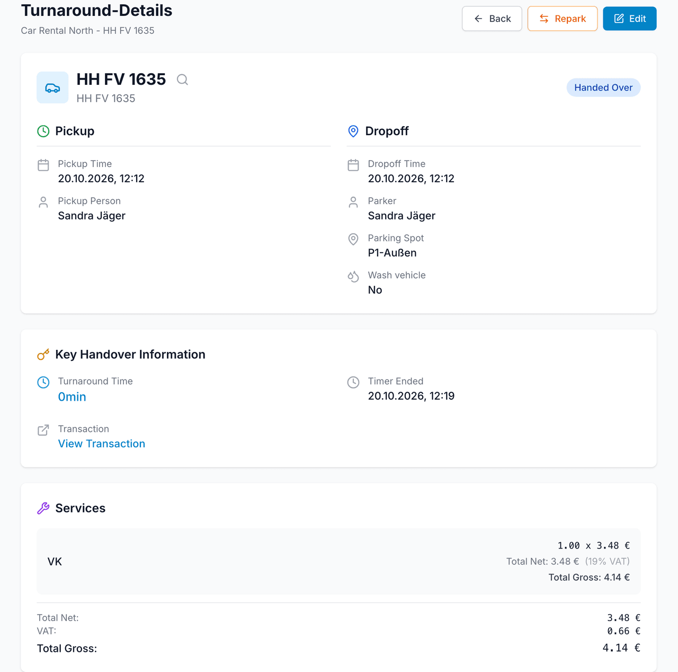This screenshot has height=672, width=678.
Task: Click the pin icon beside Parking Spot
Action: click(x=353, y=239)
